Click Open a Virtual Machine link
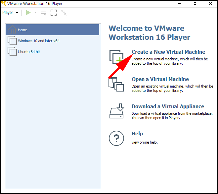The image size is (218, 194). [x=160, y=79]
